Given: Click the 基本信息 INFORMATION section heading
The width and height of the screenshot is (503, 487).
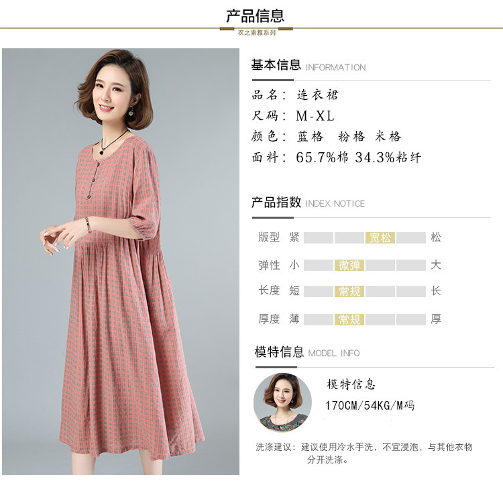Looking at the screenshot, I should point(309,65).
